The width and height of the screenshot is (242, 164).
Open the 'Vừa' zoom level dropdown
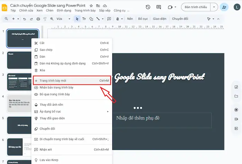coord(63,19)
